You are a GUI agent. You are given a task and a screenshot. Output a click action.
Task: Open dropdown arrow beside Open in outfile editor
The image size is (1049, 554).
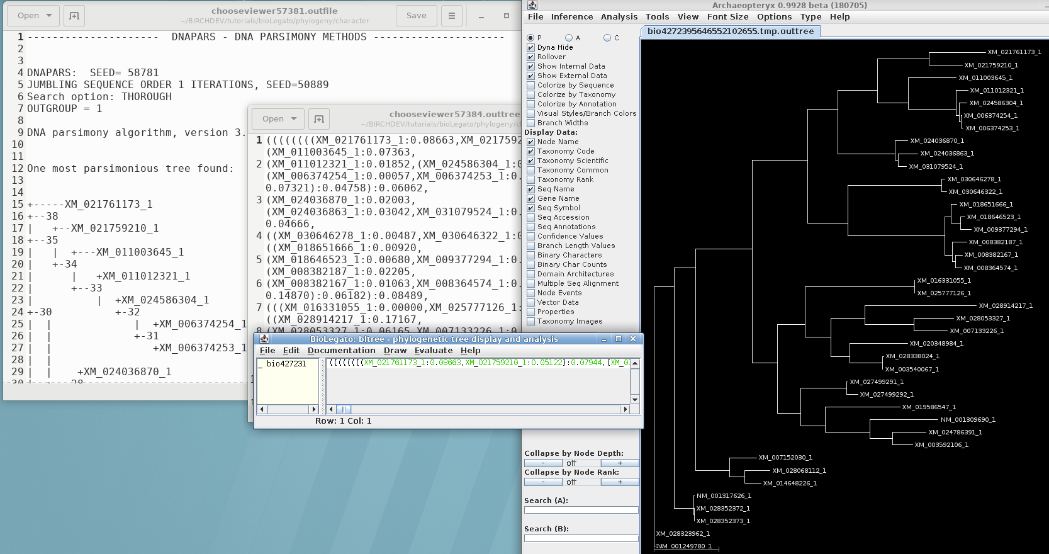tap(49, 16)
